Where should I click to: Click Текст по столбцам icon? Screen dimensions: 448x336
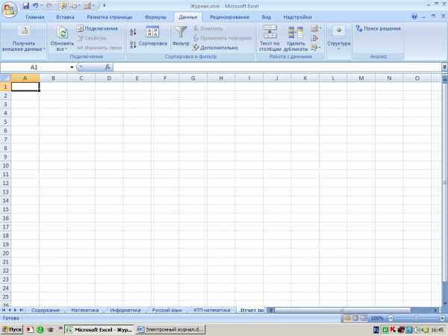270,32
